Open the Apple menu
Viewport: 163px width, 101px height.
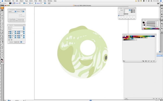click(2, 1)
